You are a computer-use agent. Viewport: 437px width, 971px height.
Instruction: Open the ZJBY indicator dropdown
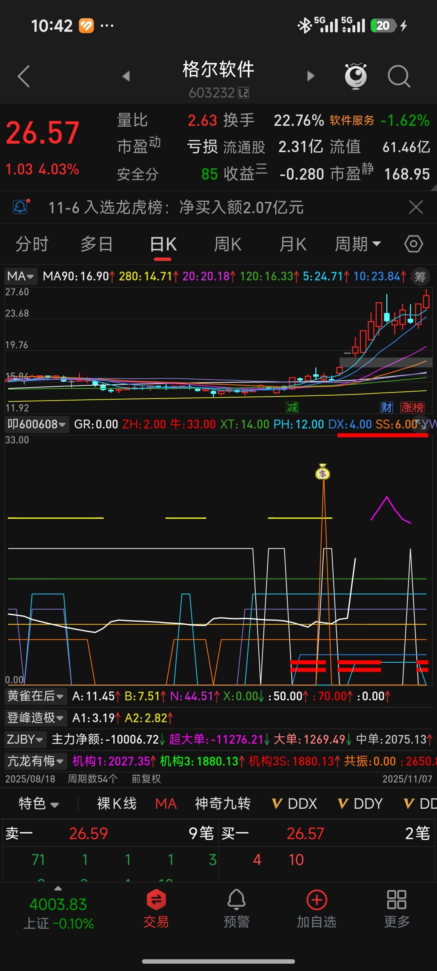tap(25, 740)
